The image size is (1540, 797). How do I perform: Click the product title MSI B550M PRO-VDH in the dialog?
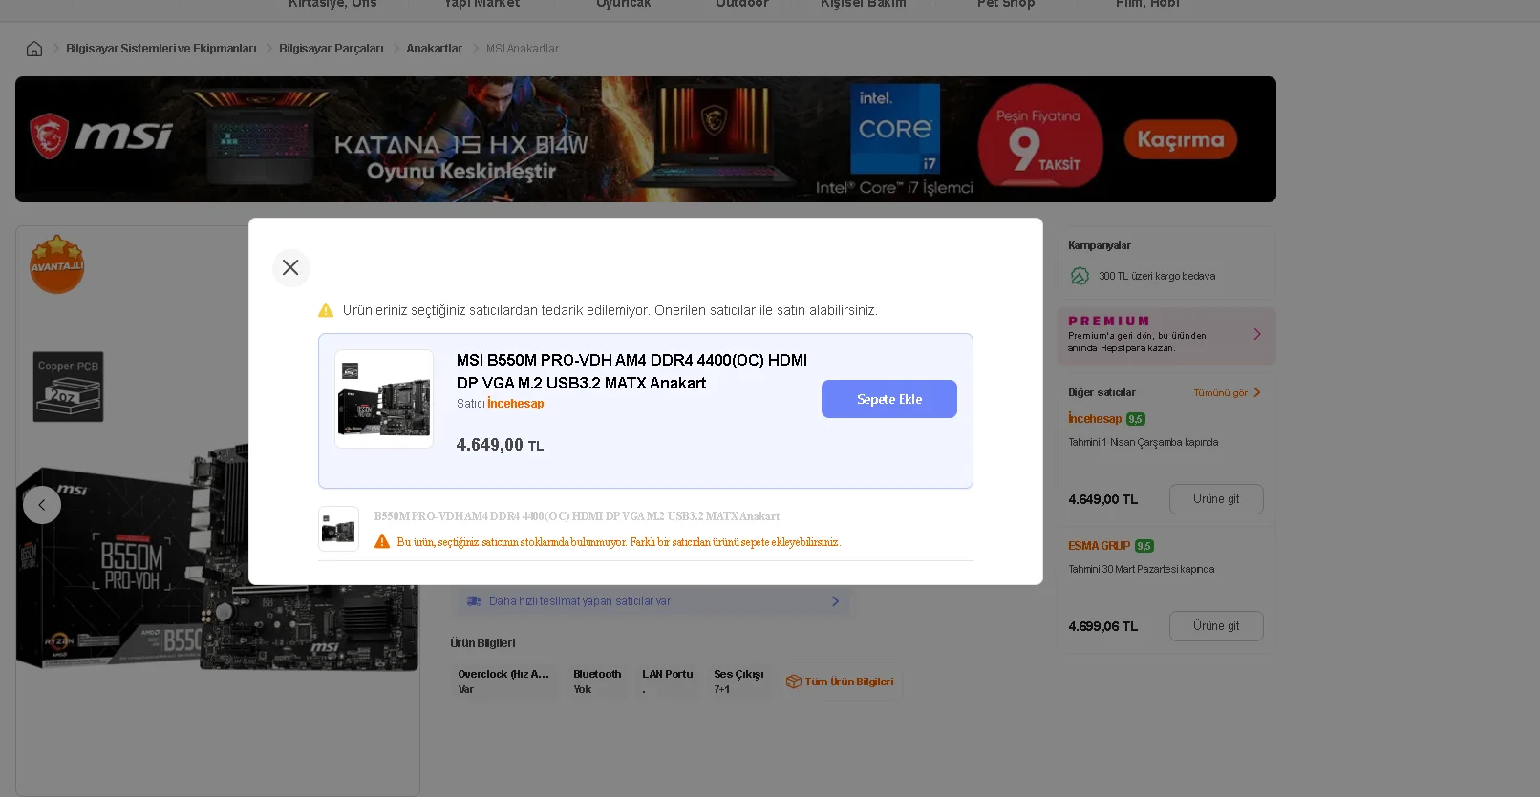631,371
